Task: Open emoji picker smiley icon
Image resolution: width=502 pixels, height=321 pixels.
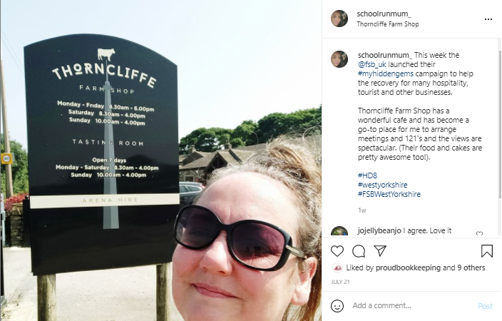Action: point(337,305)
